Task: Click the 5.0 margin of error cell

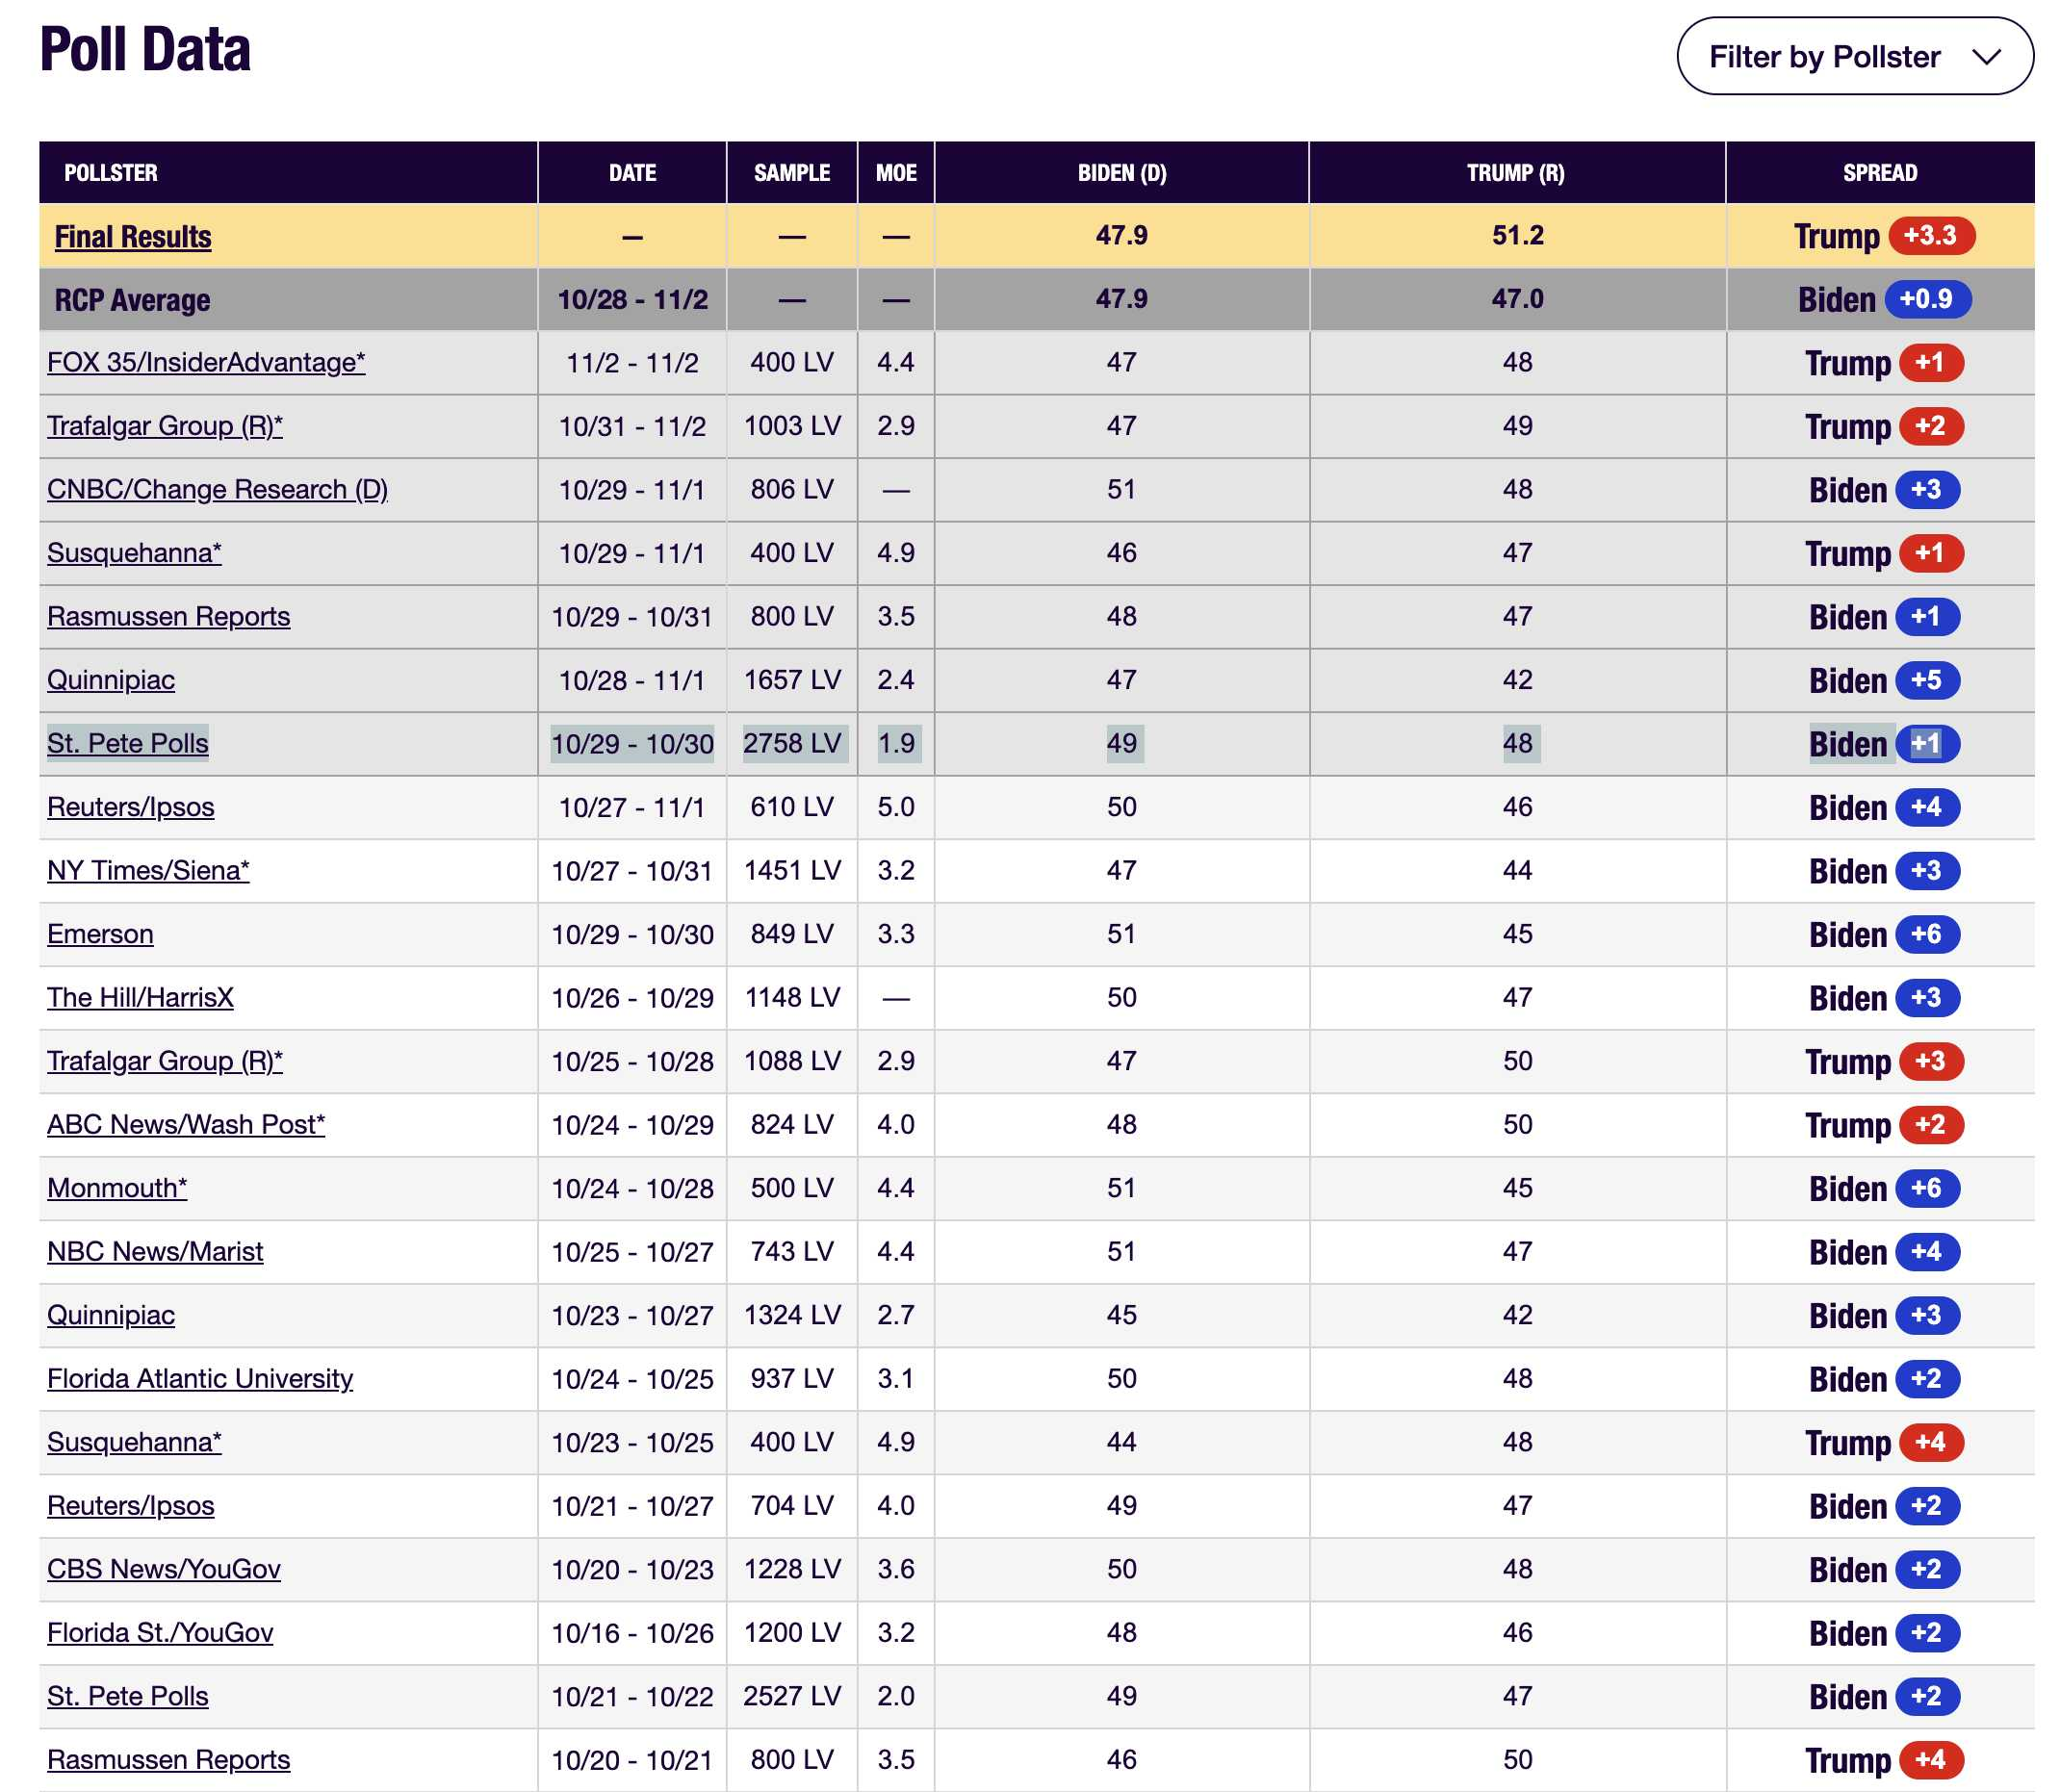Action: point(896,807)
